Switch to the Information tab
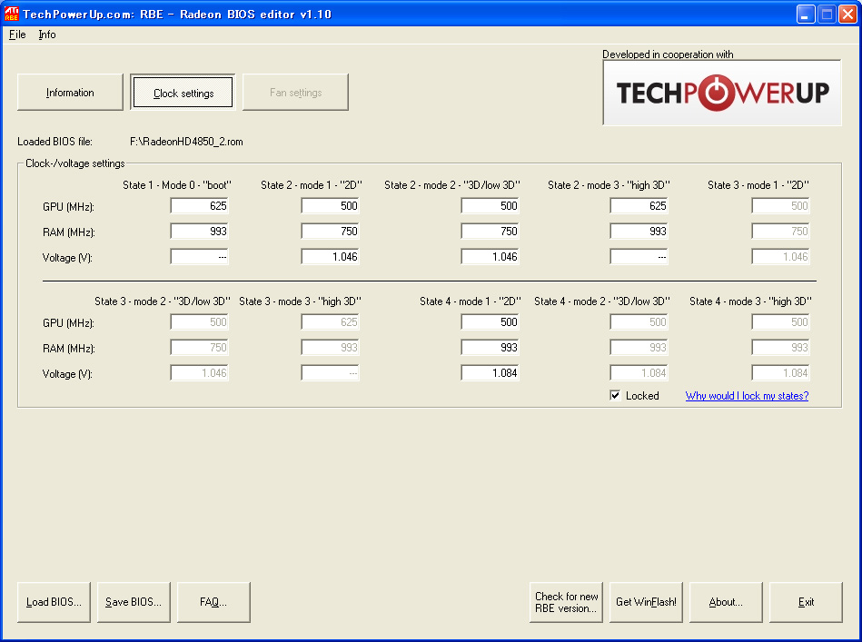862x642 pixels. [x=70, y=93]
